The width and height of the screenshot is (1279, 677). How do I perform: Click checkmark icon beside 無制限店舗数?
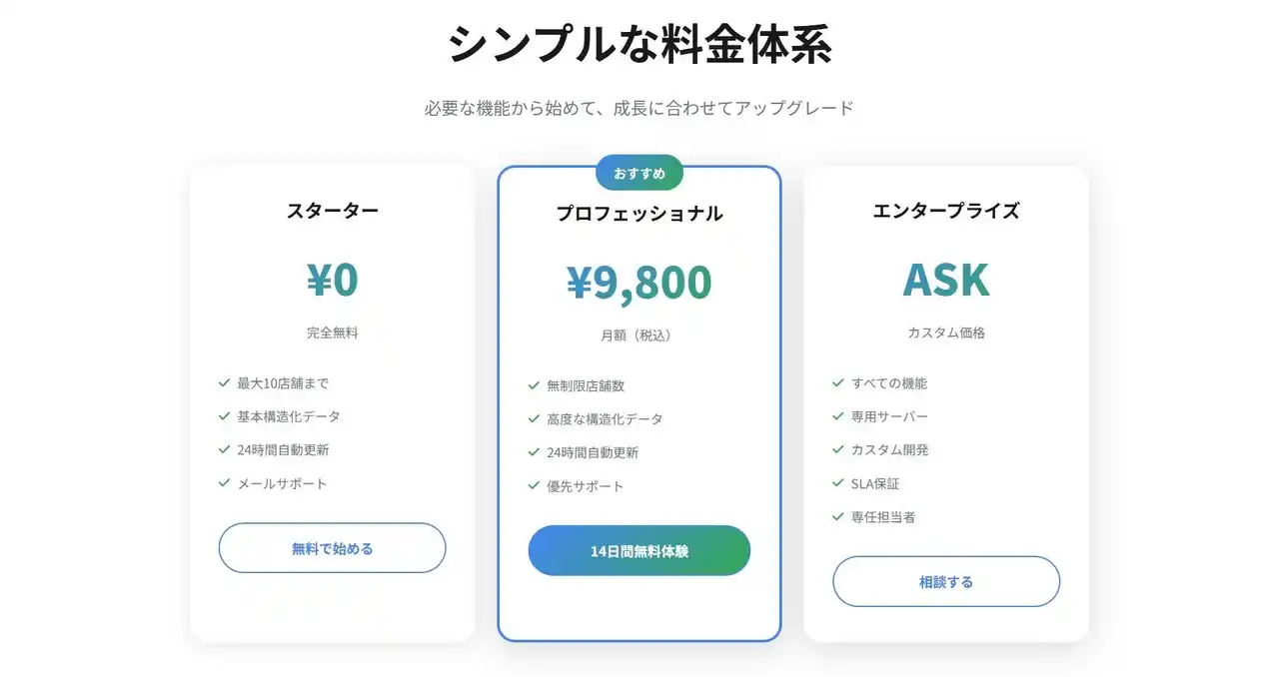click(x=535, y=385)
